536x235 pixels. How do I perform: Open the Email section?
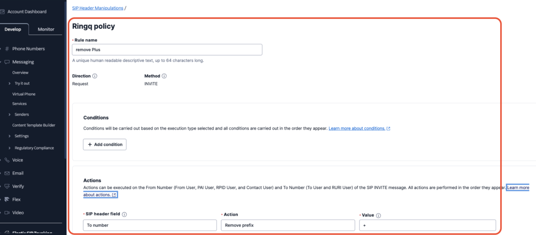(18, 173)
